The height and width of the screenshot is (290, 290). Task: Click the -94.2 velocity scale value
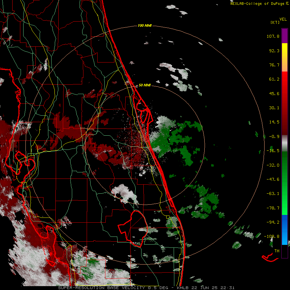pos(273,222)
